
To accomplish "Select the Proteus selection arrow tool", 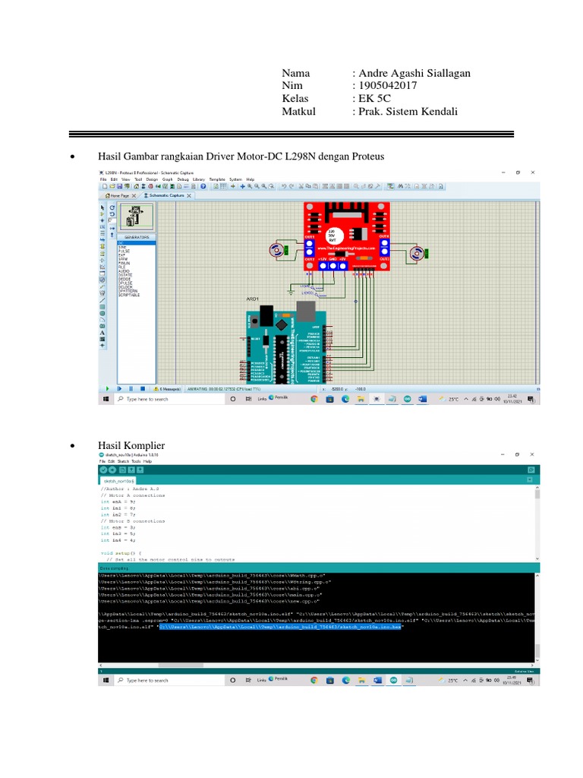I will coord(102,208).
